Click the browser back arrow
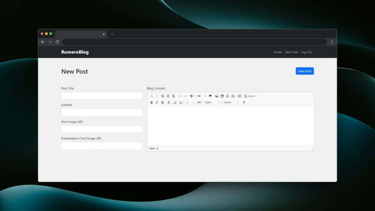 pyautogui.click(x=43, y=42)
